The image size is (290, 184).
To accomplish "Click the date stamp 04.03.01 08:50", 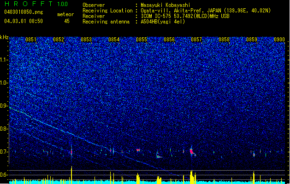I will (24, 21).
